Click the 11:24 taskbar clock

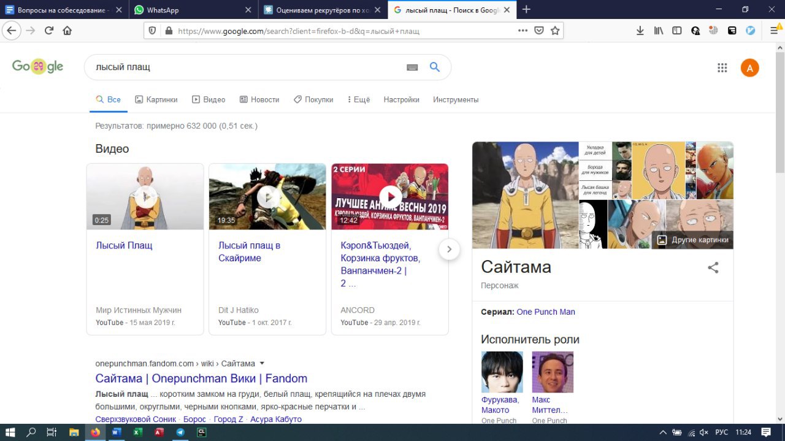coord(743,432)
